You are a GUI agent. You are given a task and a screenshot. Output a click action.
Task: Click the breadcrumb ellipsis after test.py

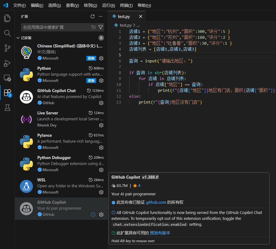[x=138, y=25]
